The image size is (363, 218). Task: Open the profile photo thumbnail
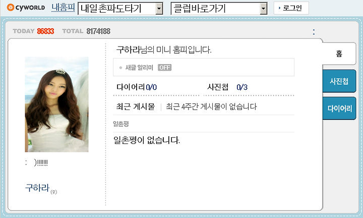tap(56, 104)
